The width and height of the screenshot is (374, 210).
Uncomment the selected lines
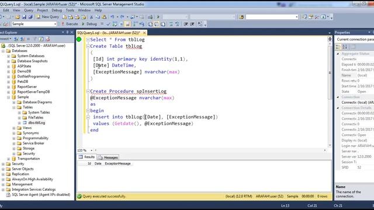(x=177, y=24)
